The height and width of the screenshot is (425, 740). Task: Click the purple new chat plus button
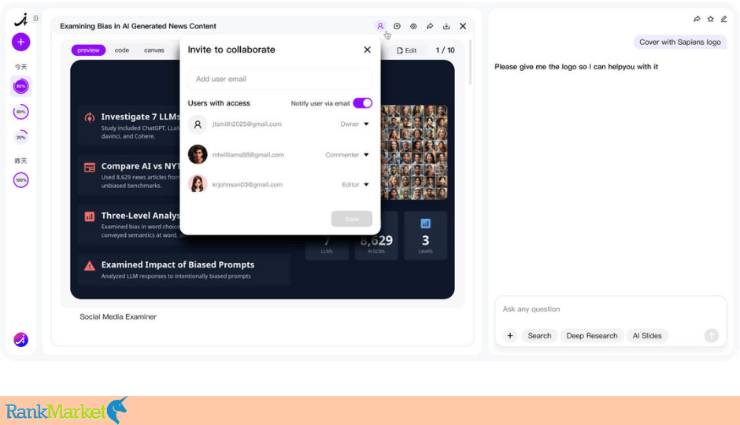(20, 42)
